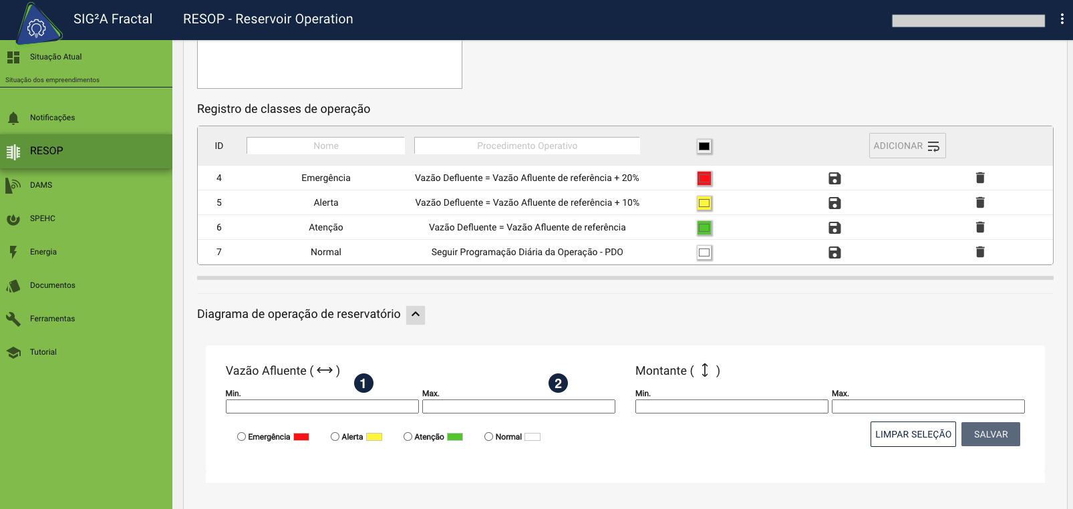Click LIMPAR SELEÇÃO button
Screen dimensions: 1073x509
coord(913,434)
